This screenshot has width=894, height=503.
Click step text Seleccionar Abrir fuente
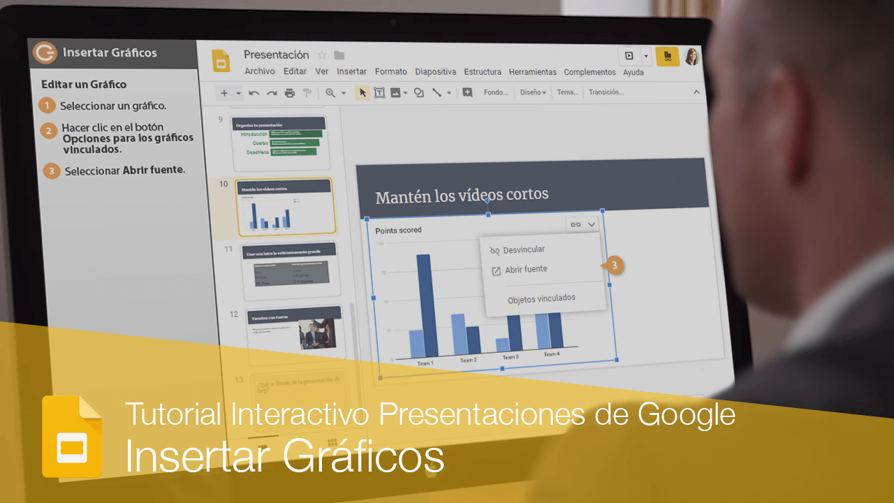tap(125, 170)
